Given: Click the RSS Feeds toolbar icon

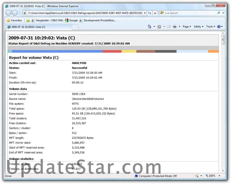Looking at the screenshot, I should tap(159, 27).
